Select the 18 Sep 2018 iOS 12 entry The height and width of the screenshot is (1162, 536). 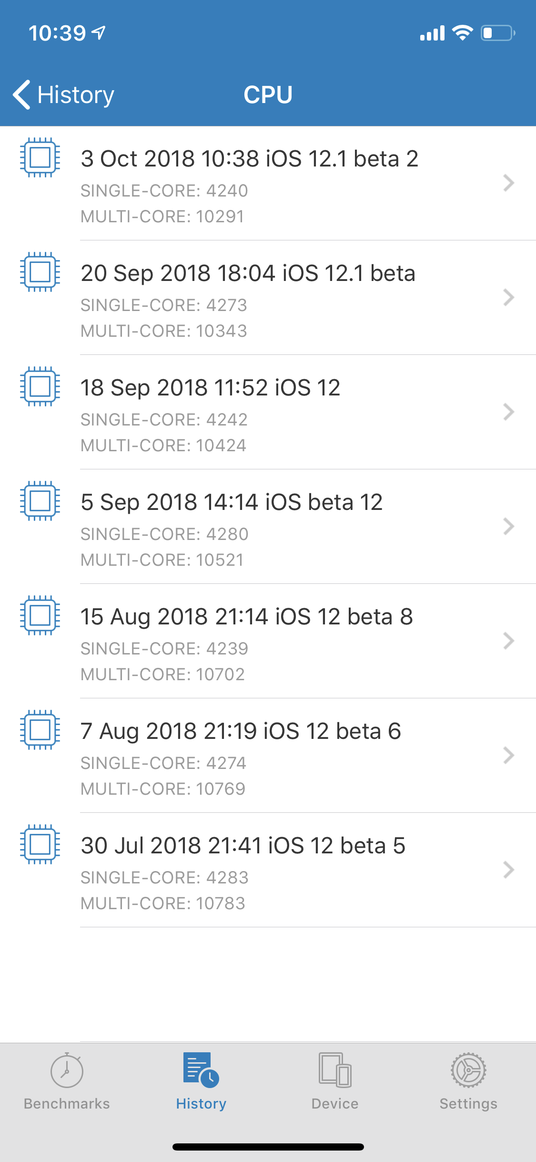point(268,412)
